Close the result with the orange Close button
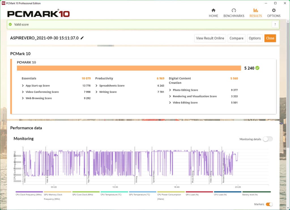This screenshot has width=290, height=210. (270, 38)
